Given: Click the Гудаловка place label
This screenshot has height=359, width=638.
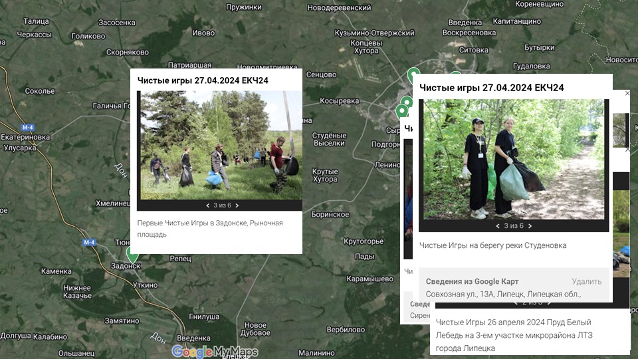Looking at the screenshot, I should [532, 66].
